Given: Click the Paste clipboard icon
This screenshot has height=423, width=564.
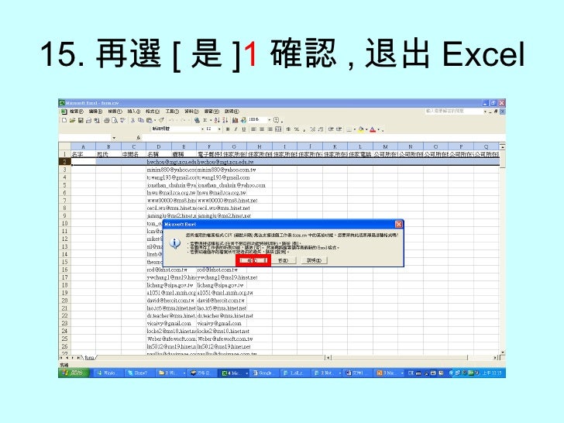Looking at the screenshot, I should tap(150, 120).
